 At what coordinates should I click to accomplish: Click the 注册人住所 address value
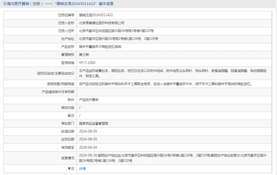[x=116, y=31]
